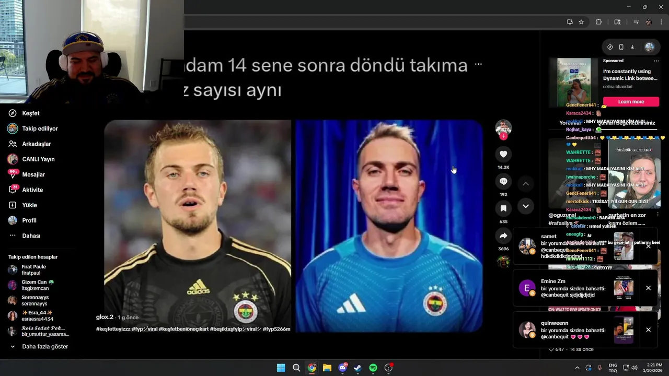Go to previous video with up chevron
The width and height of the screenshot is (669, 376).
526,184
